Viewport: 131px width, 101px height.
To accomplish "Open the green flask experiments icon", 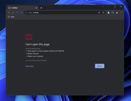I will 109,12.
